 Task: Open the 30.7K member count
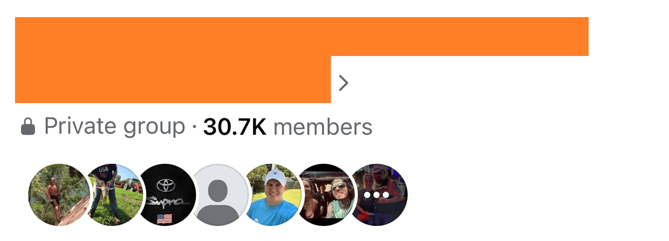[x=235, y=127]
